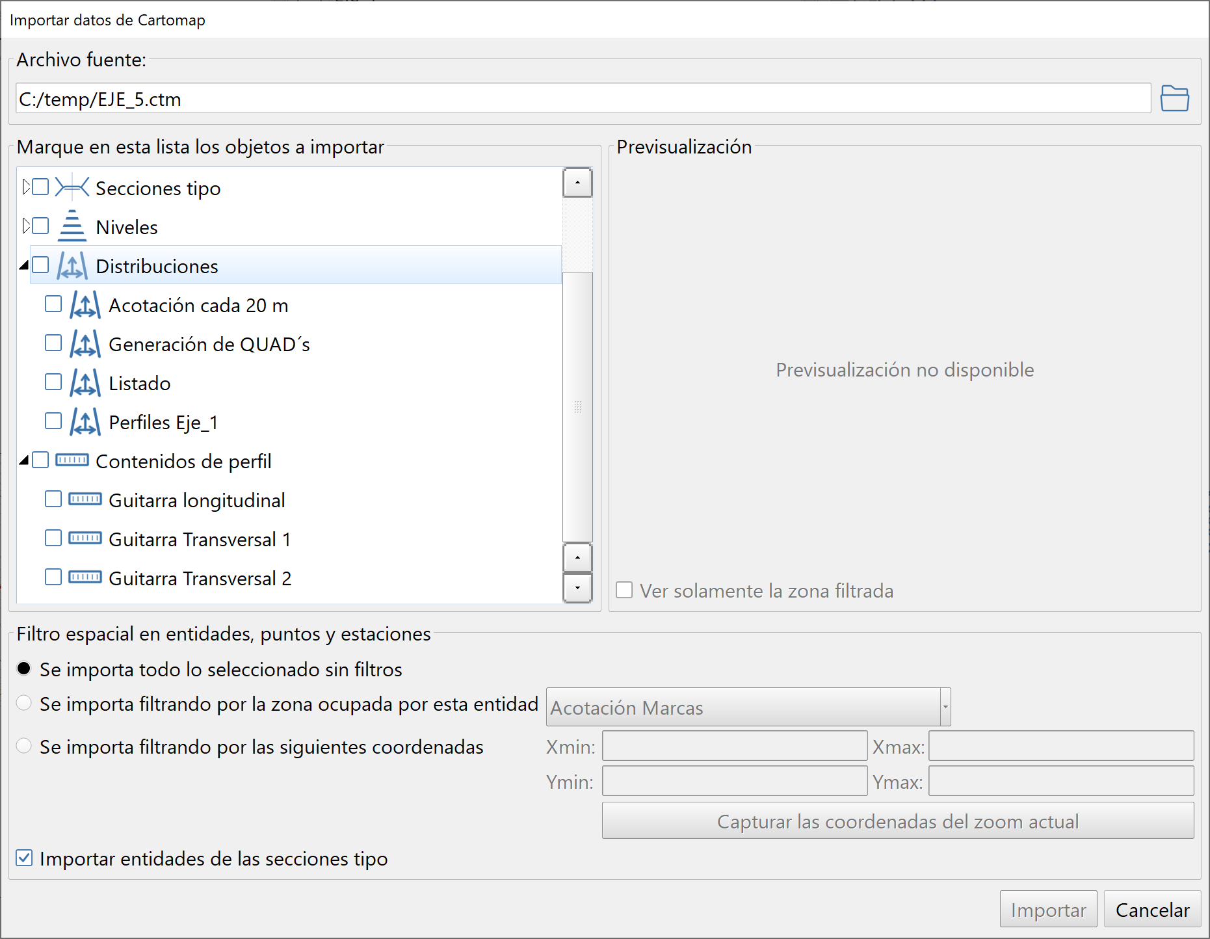Select the Guitarra Transversal 2 label
This screenshot has width=1210, height=939.
tap(200, 578)
